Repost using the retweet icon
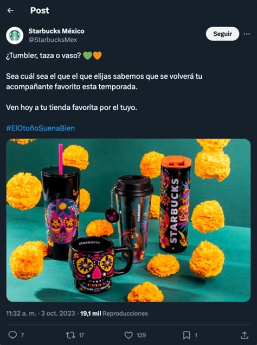The width and height of the screenshot is (257, 345). [70, 335]
